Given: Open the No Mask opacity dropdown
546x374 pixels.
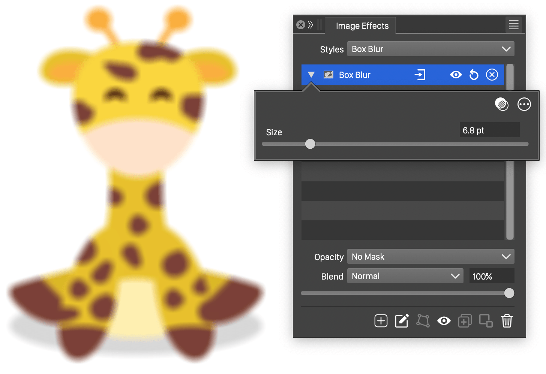Looking at the screenshot, I should (x=430, y=256).
